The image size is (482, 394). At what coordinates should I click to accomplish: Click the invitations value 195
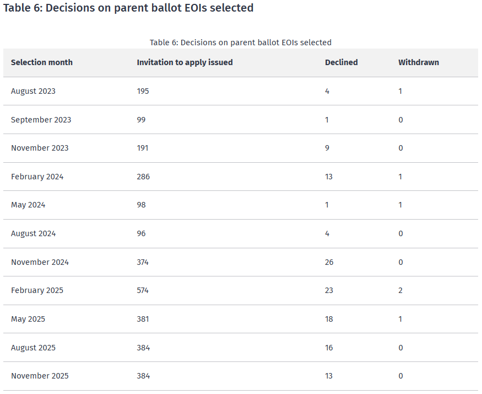point(143,91)
